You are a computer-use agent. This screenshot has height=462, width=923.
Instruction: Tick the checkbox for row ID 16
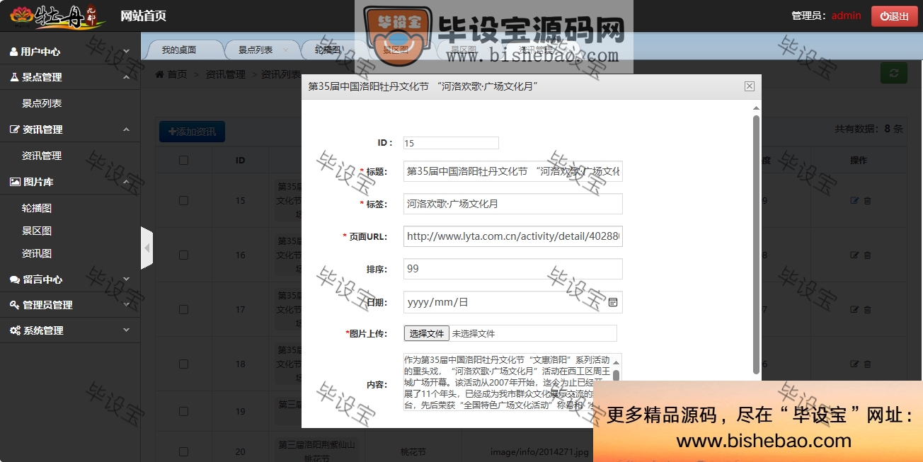[184, 255]
